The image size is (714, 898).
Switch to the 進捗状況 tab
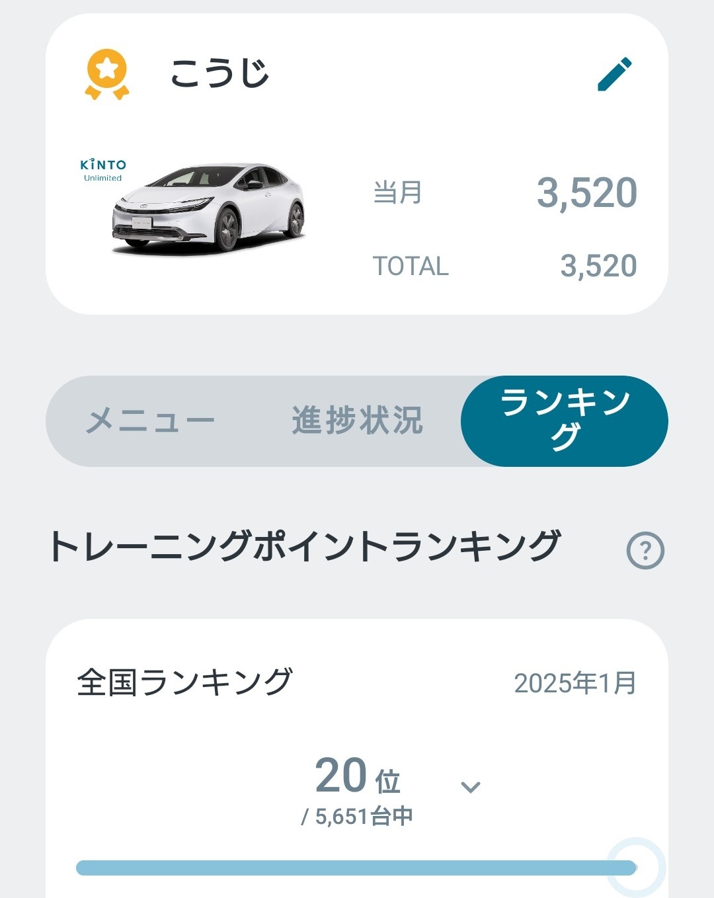pyautogui.click(x=357, y=421)
